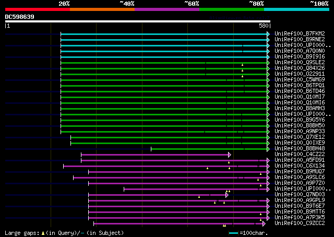The image size is (334, 237).
Task: Open the UniRef100_Q10MI7 hit label
Action: (x=300, y=97)
